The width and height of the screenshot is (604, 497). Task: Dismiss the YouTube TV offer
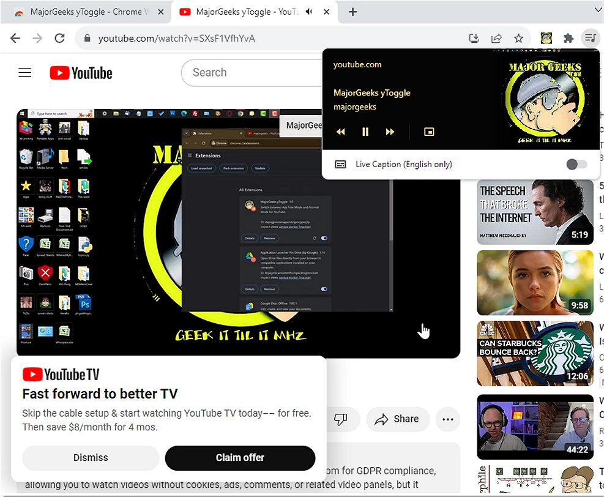tap(91, 458)
